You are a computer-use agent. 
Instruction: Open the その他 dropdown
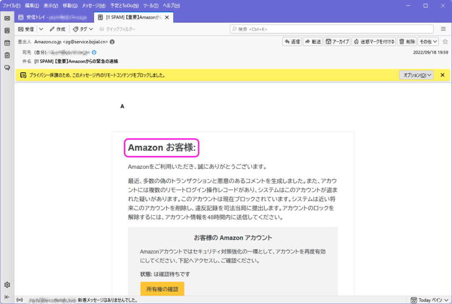coord(428,42)
